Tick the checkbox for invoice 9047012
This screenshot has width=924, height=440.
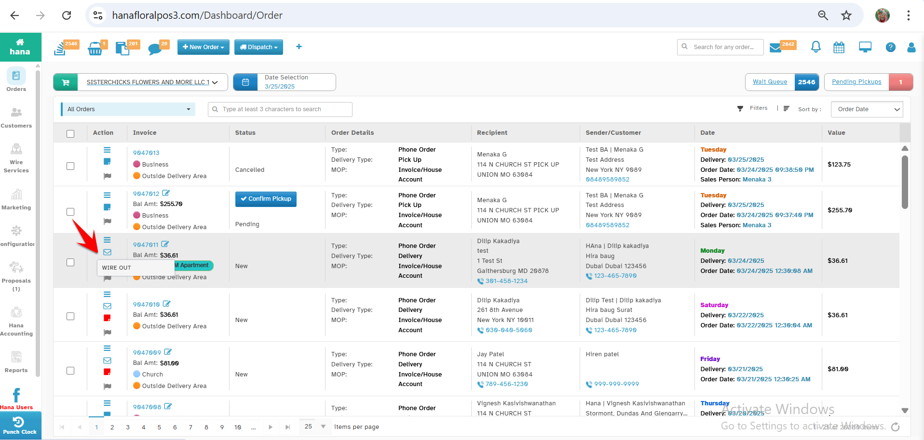coord(70,212)
